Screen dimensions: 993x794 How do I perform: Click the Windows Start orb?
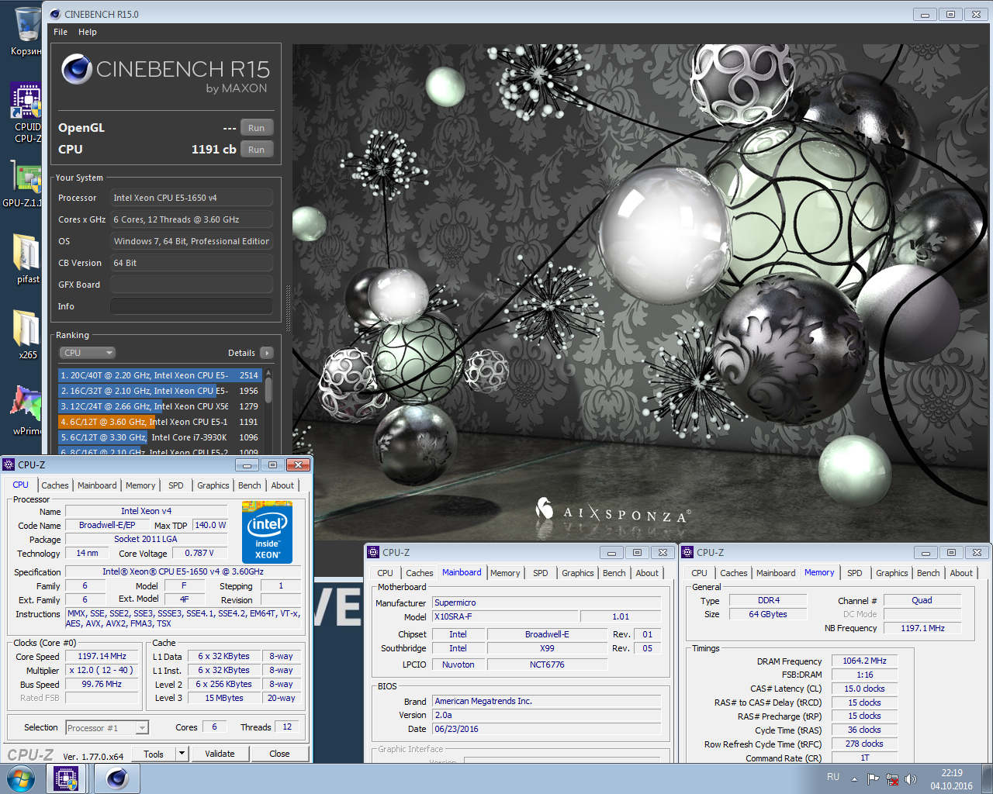[21, 778]
